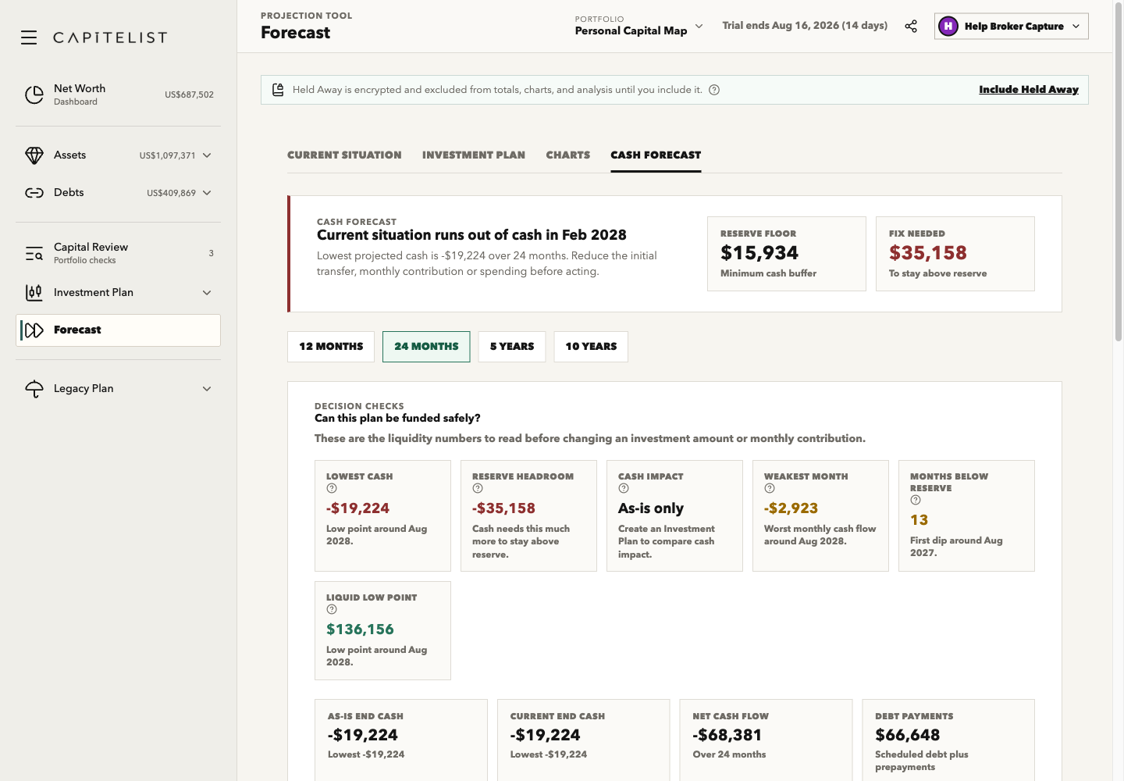The width and height of the screenshot is (1124, 781).
Task: Open Net Worth dashboard pie icon
Action: pos(34,95)
